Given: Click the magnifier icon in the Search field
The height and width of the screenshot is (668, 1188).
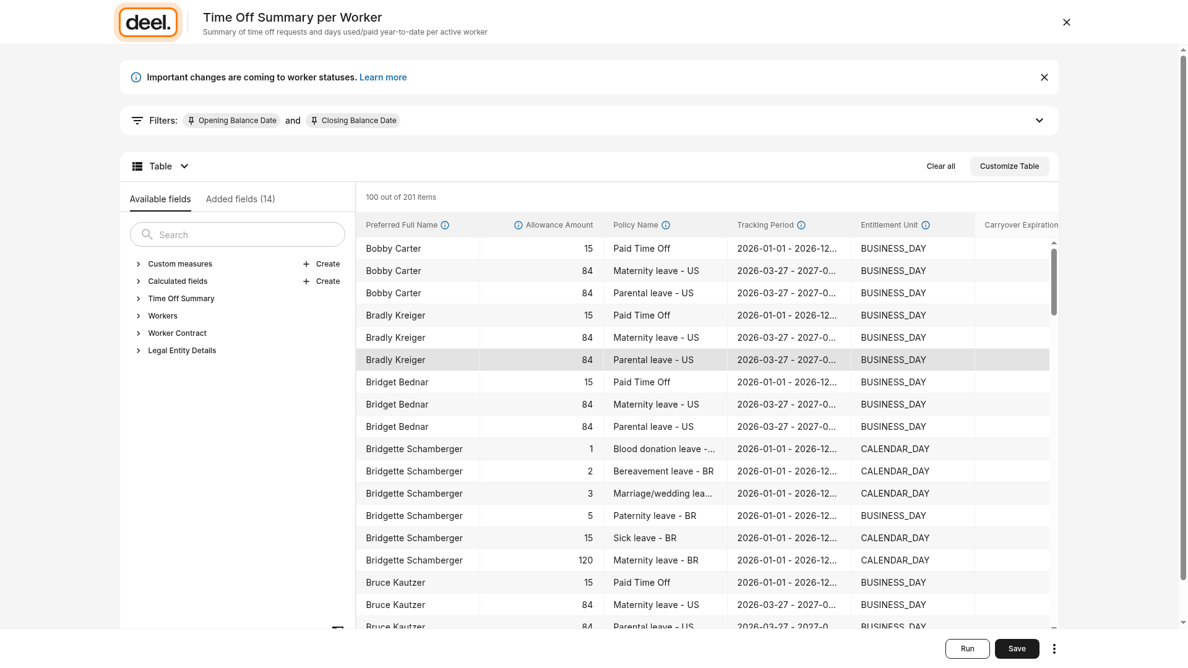Looking at the screenshot, I should 147,234.
